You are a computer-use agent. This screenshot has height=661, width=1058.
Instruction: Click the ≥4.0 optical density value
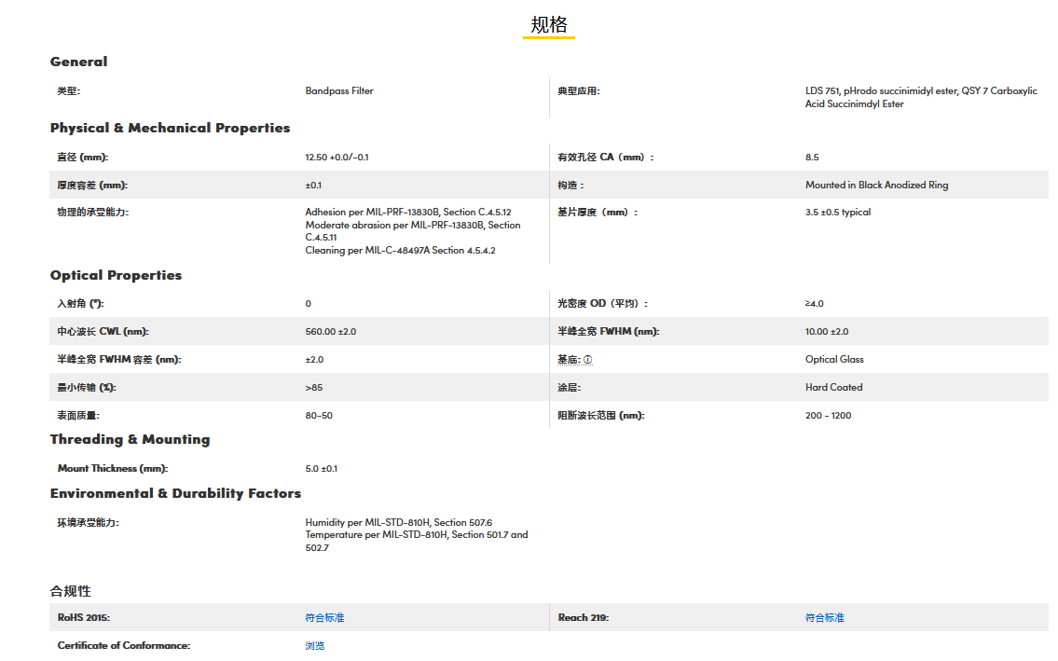(814, 304)
